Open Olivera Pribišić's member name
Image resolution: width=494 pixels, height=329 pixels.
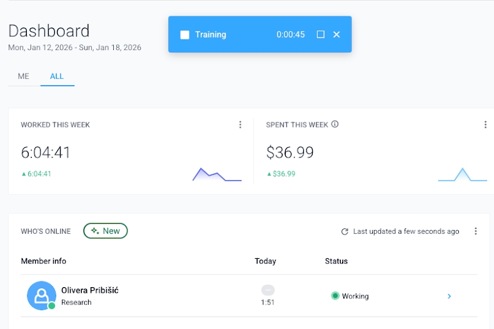[x=89, y=290]
